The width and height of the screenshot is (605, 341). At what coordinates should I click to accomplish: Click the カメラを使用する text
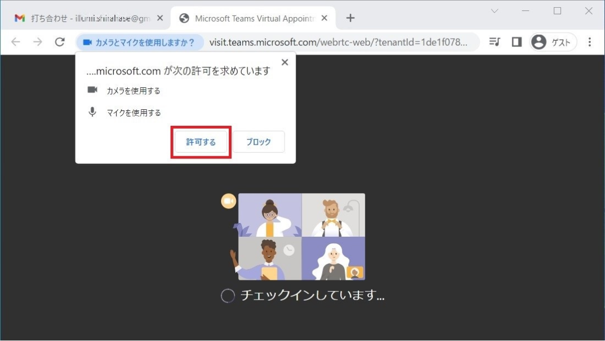[x=134, y=91]
